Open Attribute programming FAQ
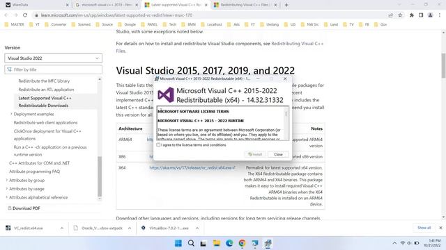Viewport: 446px width, 250px height. click(34, 172)
